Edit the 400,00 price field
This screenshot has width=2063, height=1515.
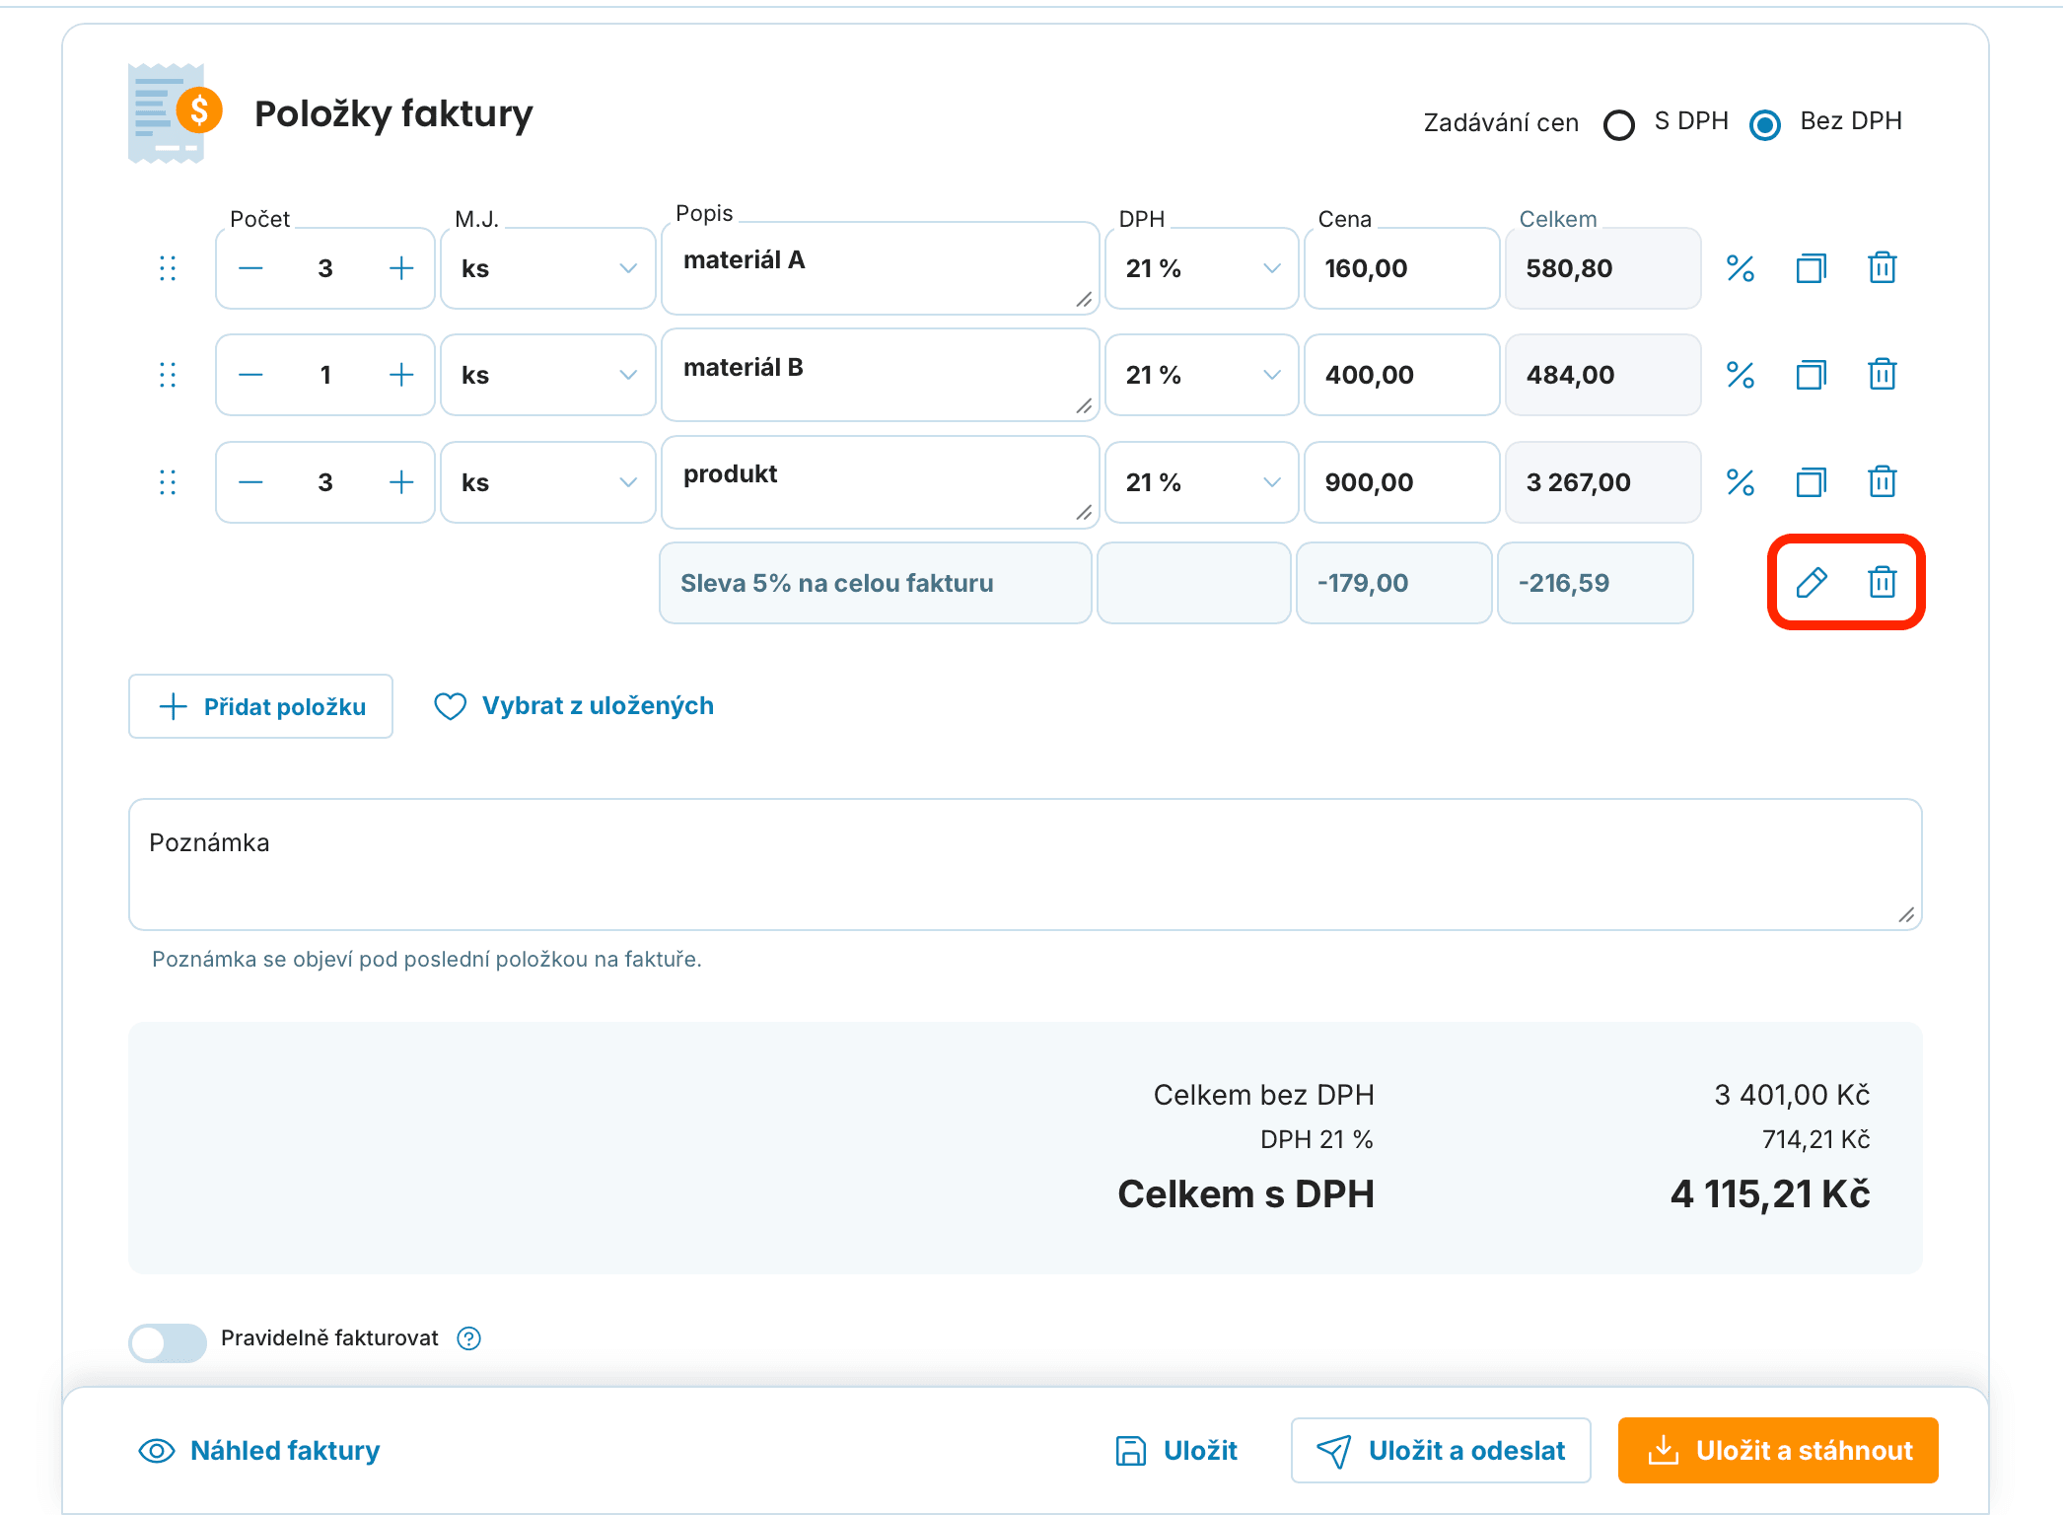click(1401, 375)
